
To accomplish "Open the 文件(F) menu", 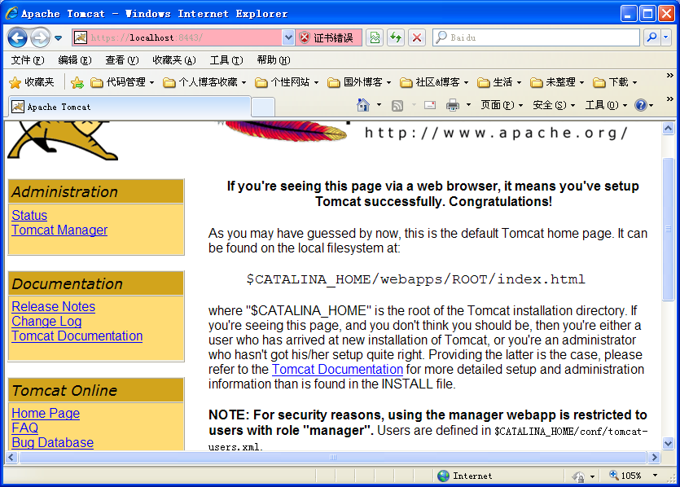I will pyautogui.click(x=28, y=59).
